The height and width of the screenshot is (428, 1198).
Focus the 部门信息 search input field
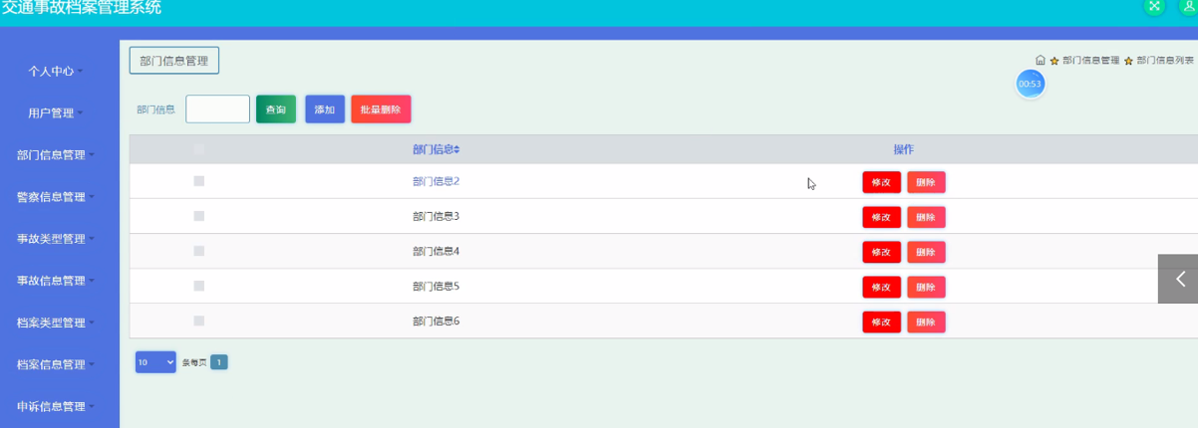(x=217, y=109)
